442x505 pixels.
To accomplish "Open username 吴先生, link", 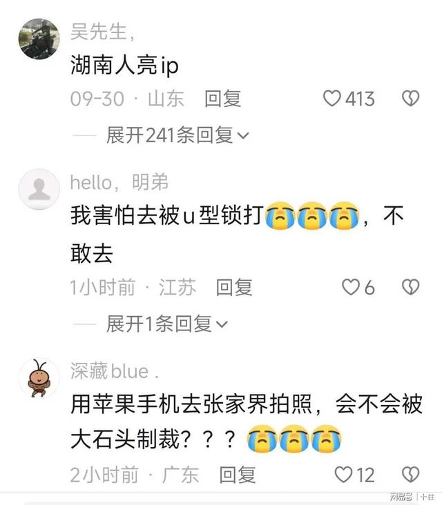I will coord(102,32).
